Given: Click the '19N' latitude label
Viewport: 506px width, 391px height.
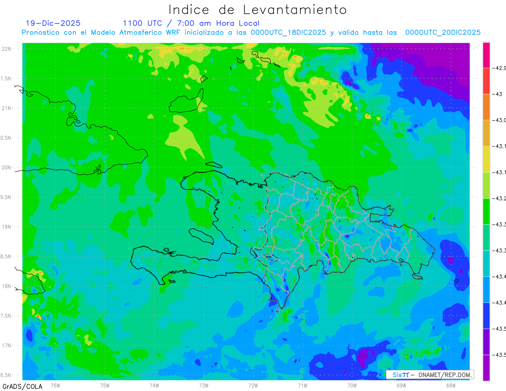Looking at the screenshot, I should point(7,227).
